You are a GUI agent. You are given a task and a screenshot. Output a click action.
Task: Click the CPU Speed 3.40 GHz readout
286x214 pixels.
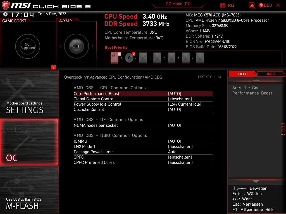(135, 16)
